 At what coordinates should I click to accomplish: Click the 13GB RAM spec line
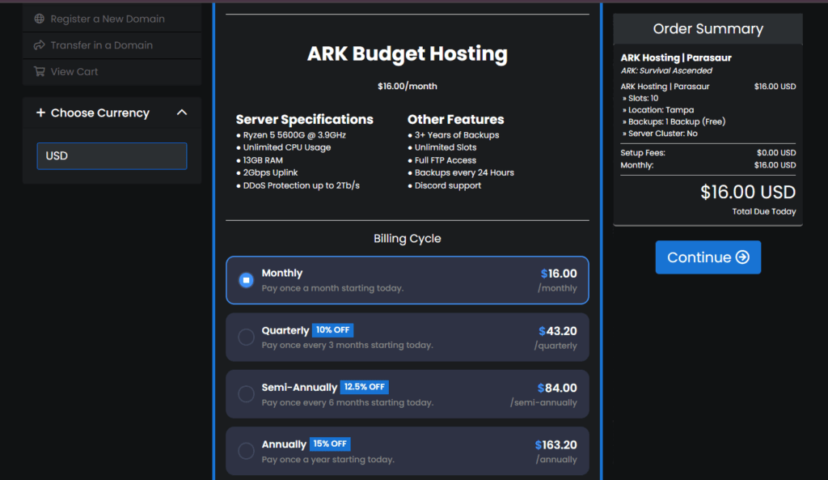point(263,160)
